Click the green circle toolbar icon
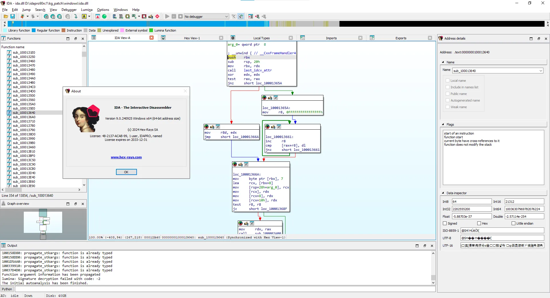 click(x=104, y=17)
